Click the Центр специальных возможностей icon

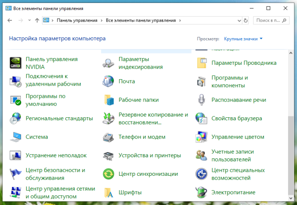click(x=201, y=174)
